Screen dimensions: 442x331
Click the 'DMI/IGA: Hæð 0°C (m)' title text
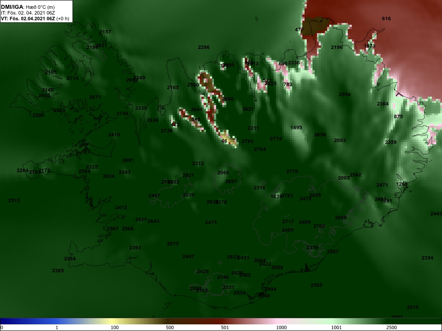[28, 7]
